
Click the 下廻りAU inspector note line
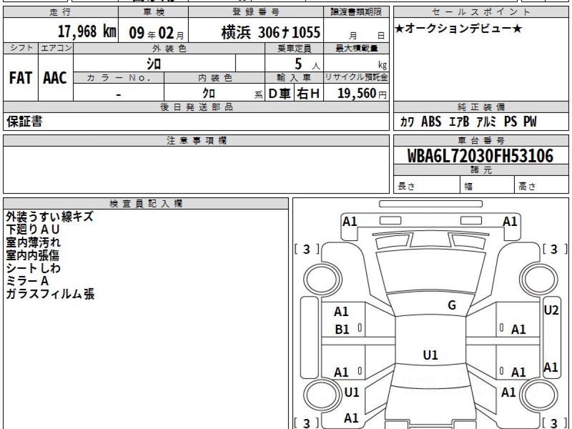(33, 229)
